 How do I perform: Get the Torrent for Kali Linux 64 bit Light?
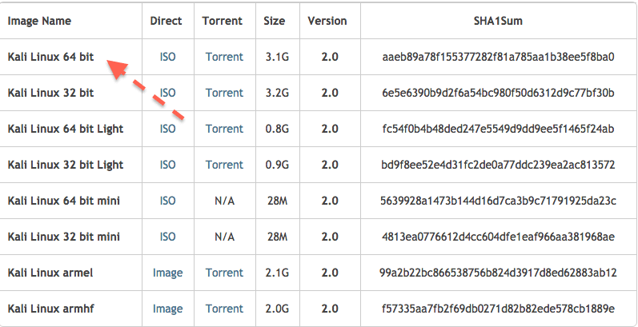tap(224, 129)
